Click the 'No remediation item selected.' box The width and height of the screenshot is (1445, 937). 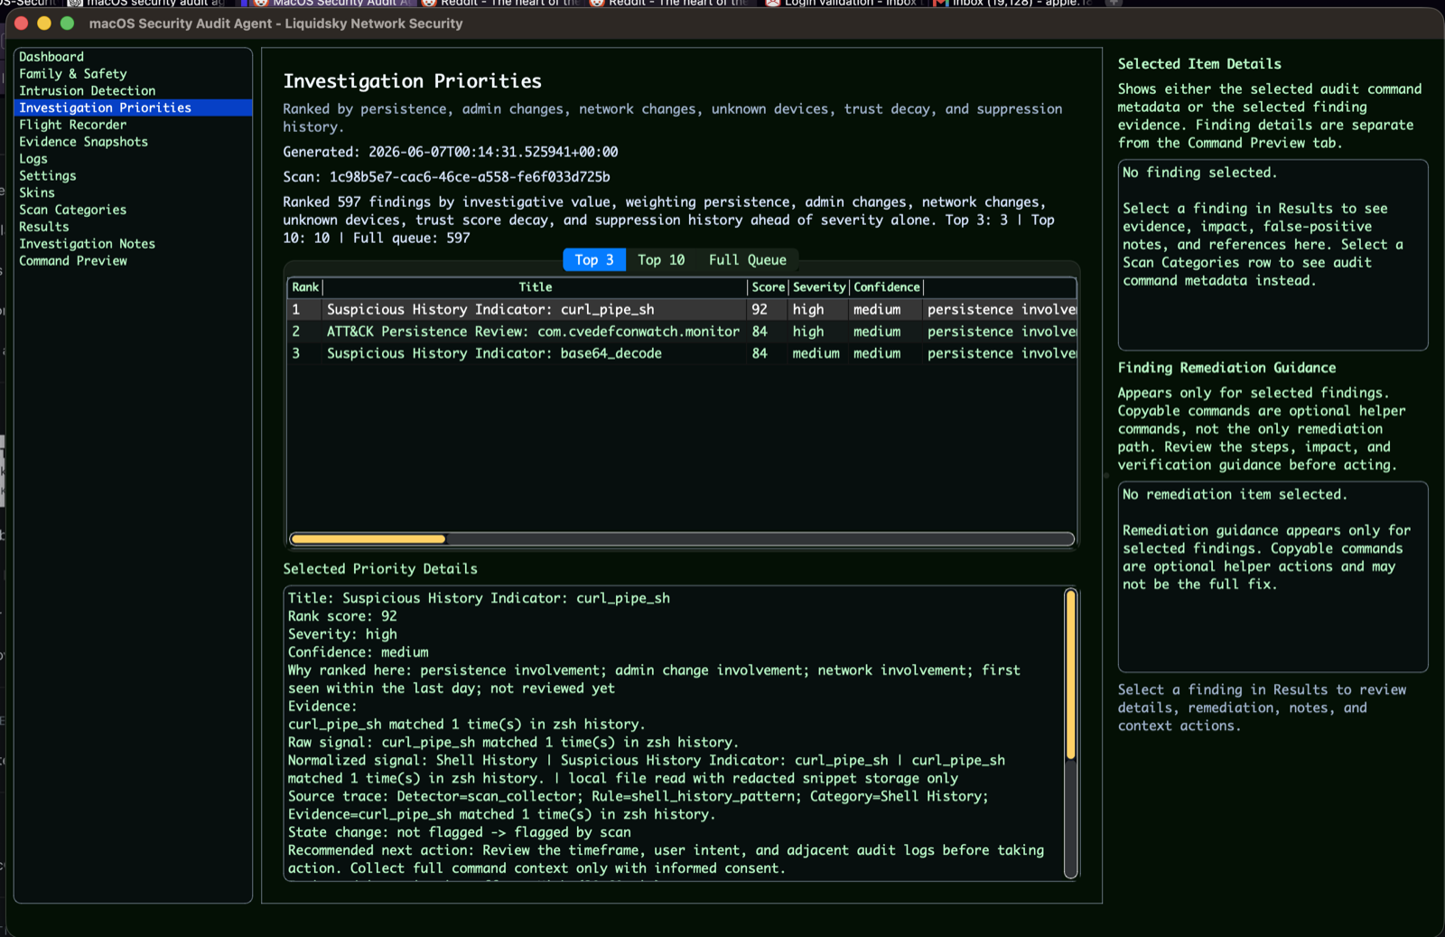[x=1273, y=576]
